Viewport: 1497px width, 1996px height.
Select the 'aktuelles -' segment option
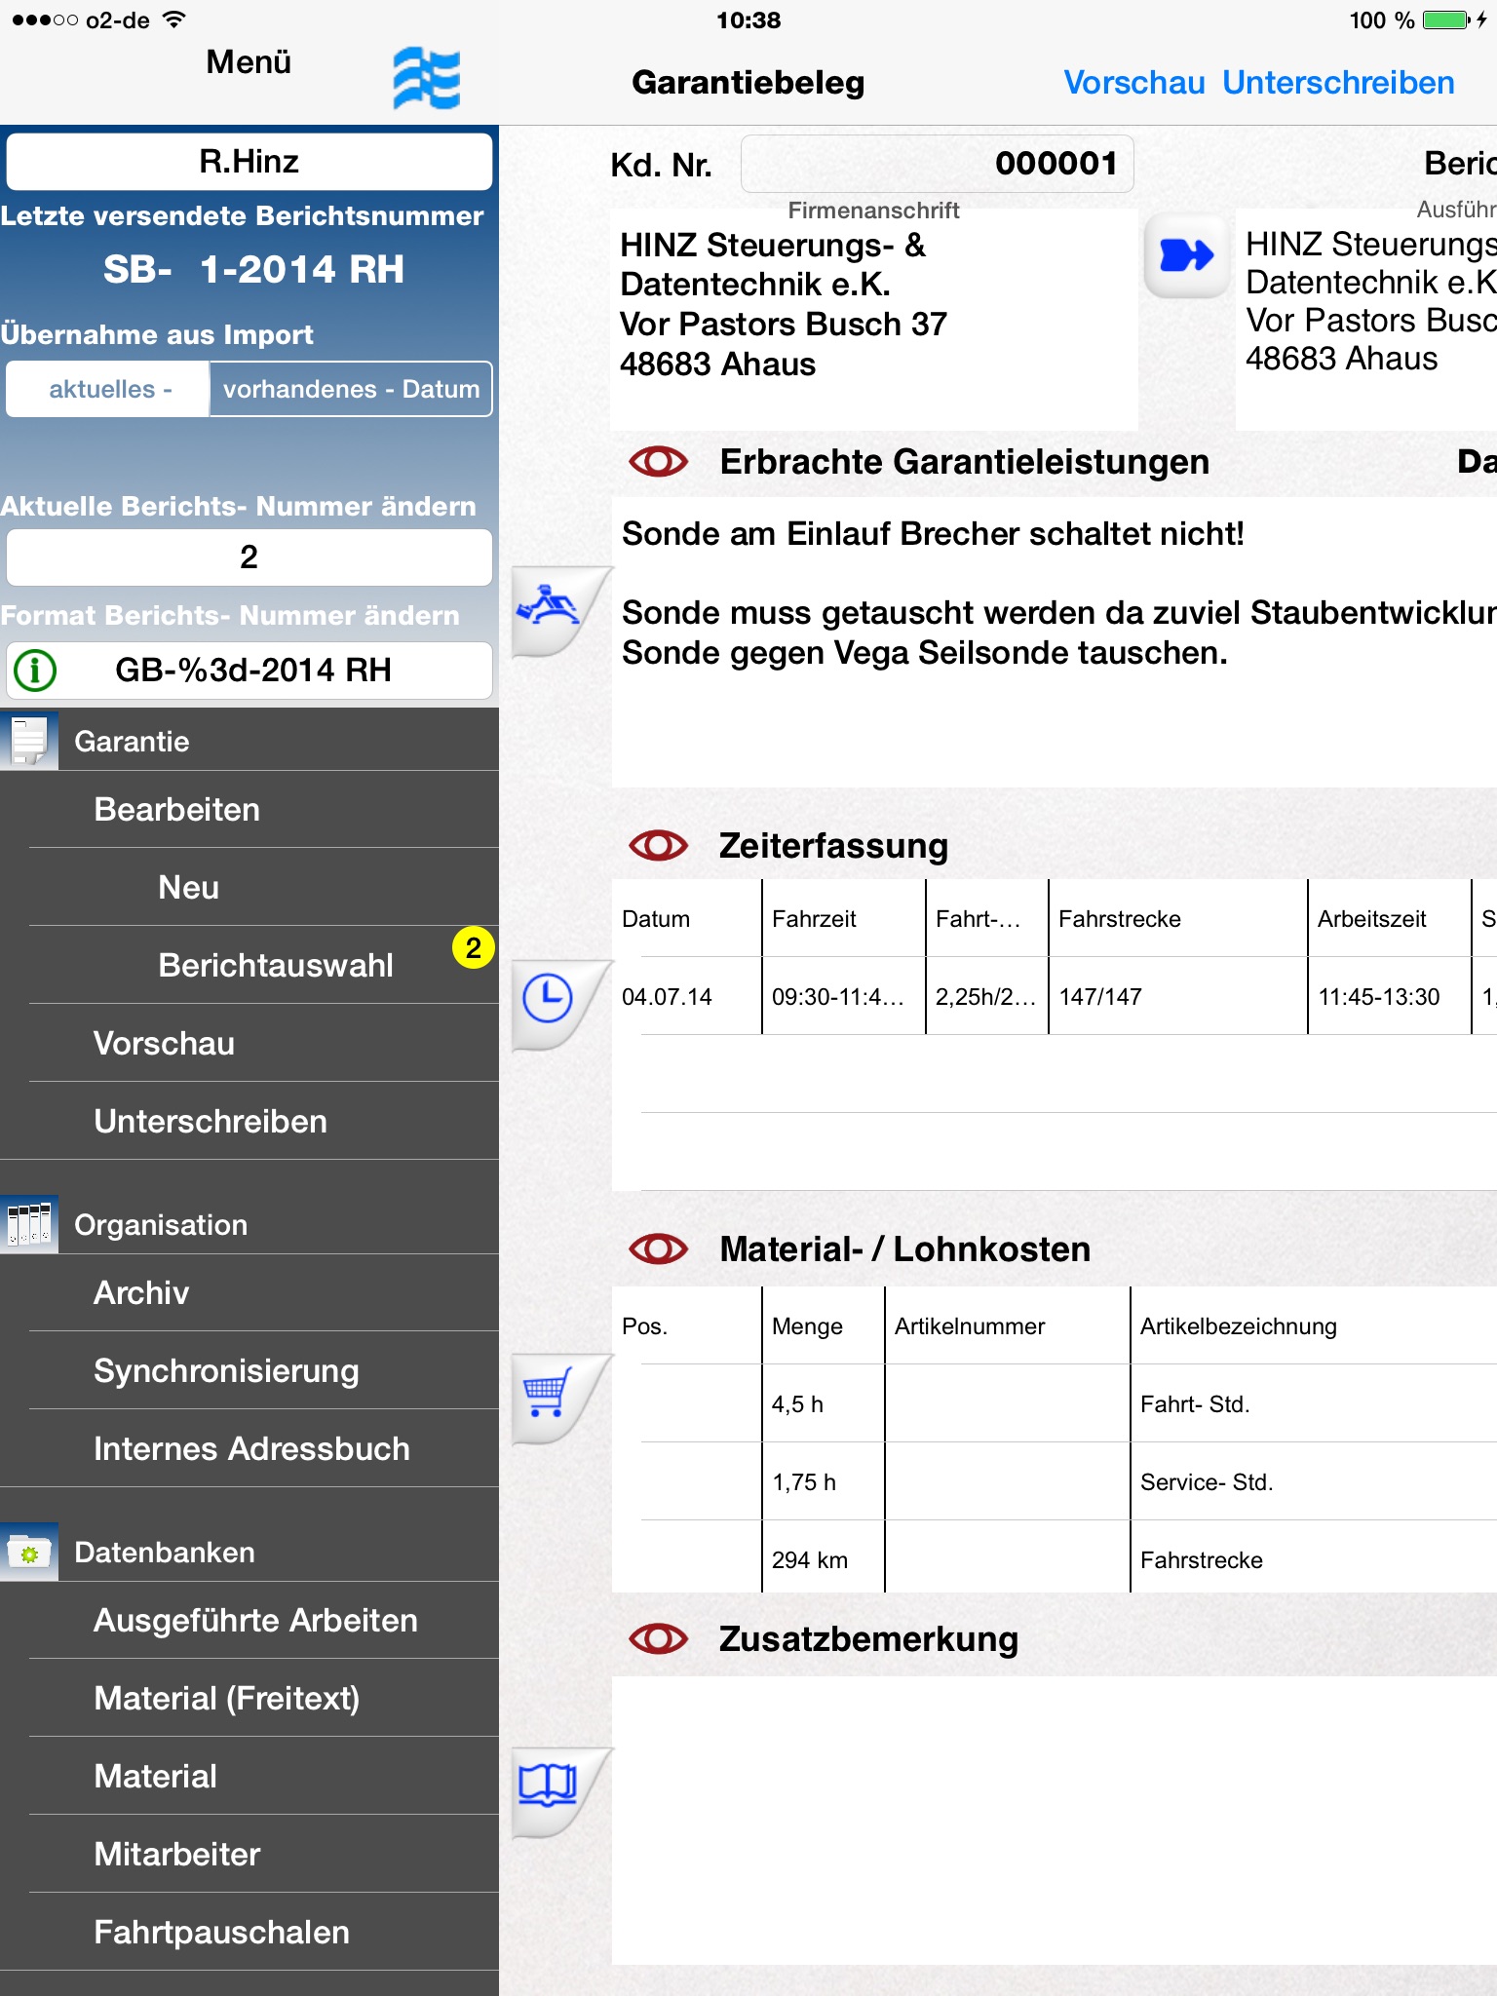108,389
